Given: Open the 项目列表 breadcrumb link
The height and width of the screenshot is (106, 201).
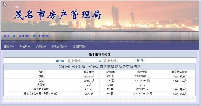Looking at the screenshot, I should [24, 36].
